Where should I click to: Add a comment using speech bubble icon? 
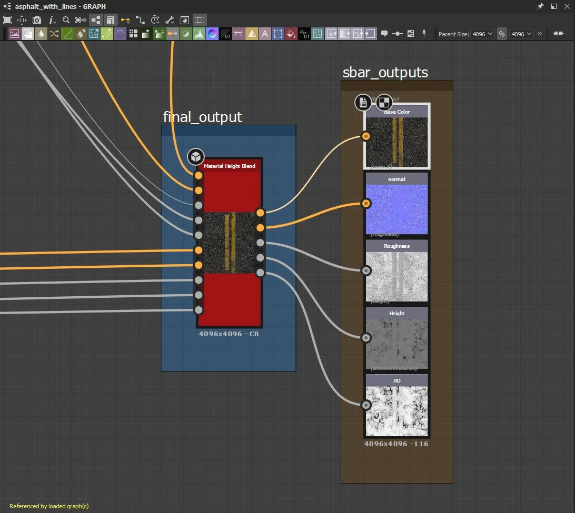[x=384, y=34]
